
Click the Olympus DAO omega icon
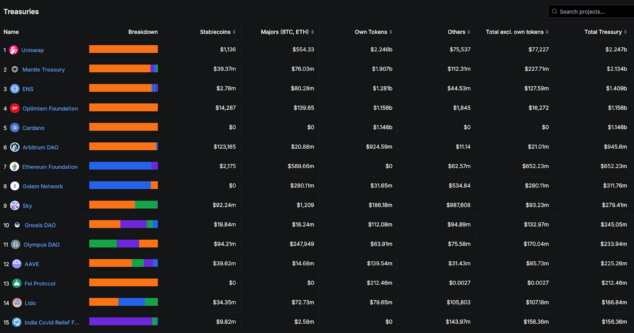(x=15, y=244)
